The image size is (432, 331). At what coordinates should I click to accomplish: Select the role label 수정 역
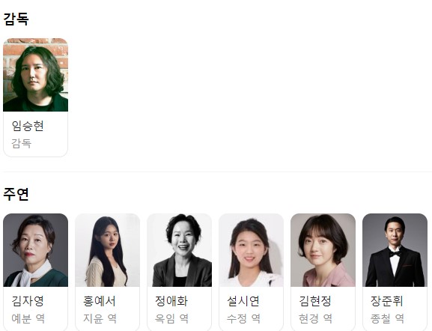coord(244,318)
